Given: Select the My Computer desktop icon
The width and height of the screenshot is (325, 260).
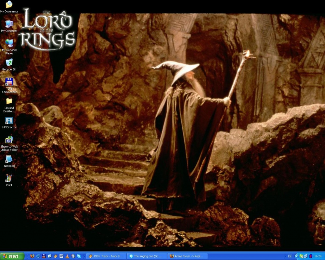Looking at the screenshot, I should [9, 26].
